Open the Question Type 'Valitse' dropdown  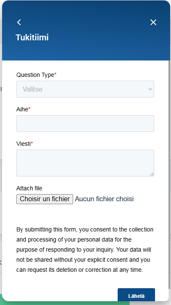coord(85,89)
